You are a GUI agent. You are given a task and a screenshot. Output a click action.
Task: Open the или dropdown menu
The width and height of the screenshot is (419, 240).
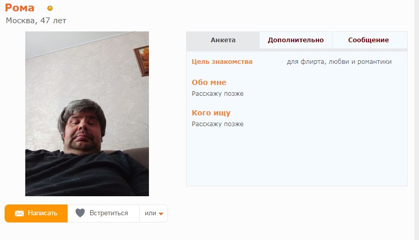[154, 213]
